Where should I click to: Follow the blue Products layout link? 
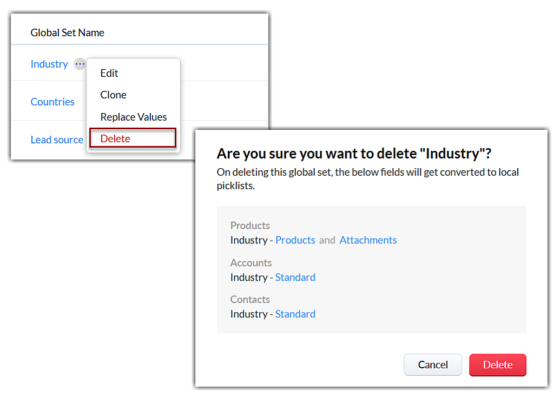pyautogui.click(x=295, y=240)
